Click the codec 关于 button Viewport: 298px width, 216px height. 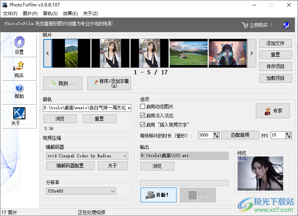(113, 166)
